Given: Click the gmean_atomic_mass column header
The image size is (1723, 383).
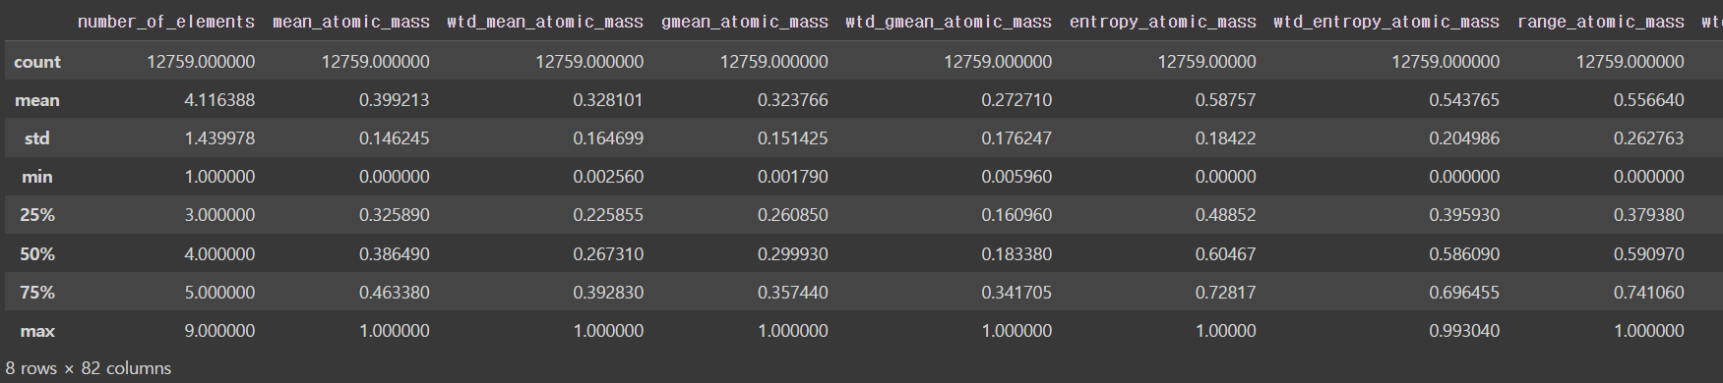Looking at the screenshot, I should click(744, 22).
